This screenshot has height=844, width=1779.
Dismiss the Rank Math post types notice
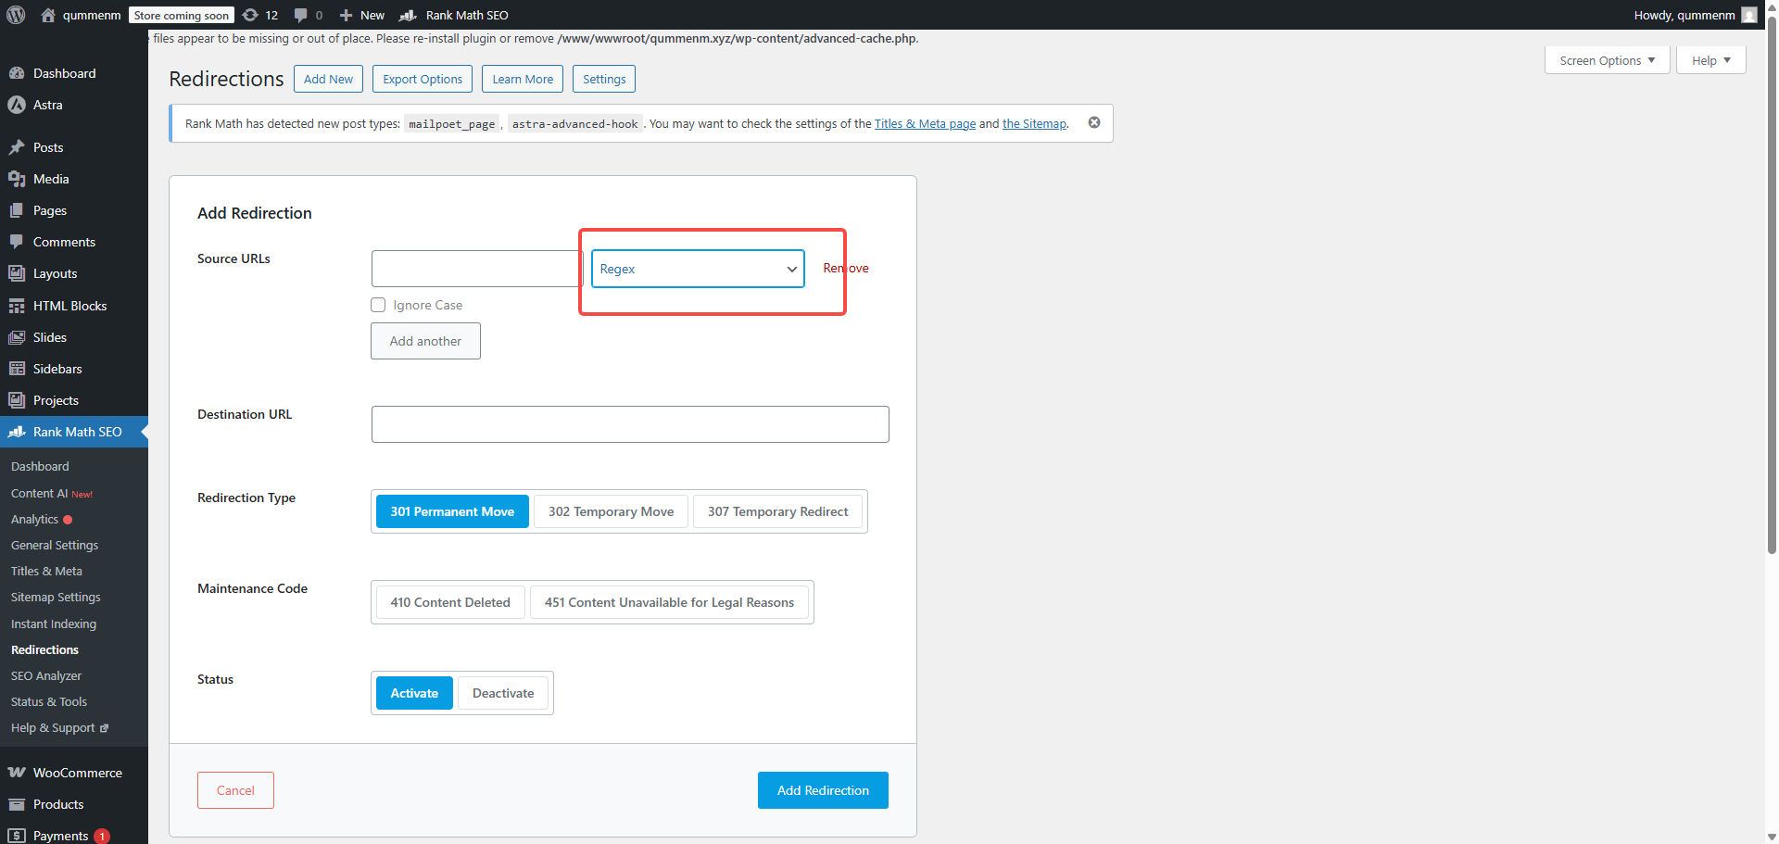(1094, 122)
